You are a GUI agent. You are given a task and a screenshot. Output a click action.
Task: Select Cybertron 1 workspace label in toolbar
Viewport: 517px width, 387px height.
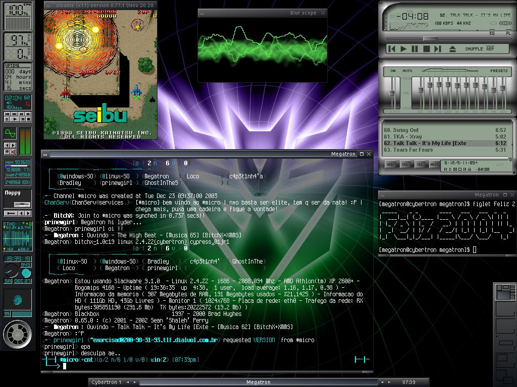[107, 382]
